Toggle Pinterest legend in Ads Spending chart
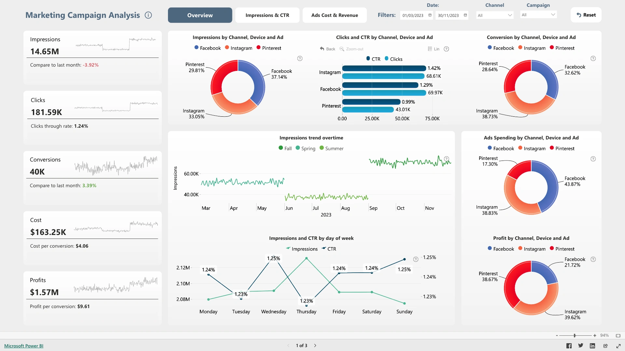The width and height of the screenshot is (625, 351). tap(562, 149)
